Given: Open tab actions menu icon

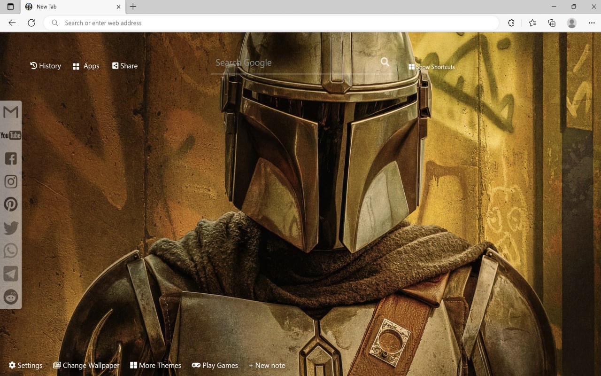Looking at the screenshot, I should click(x=10, y=7).
